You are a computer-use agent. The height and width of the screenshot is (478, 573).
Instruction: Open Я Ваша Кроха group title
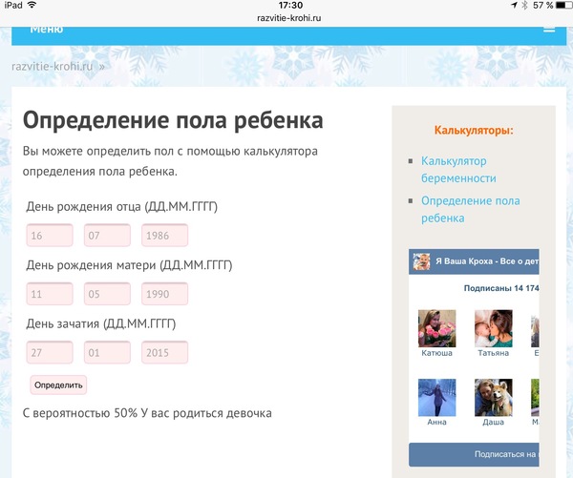click(487, 261)
